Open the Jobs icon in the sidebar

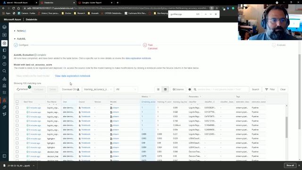point(4,93)
